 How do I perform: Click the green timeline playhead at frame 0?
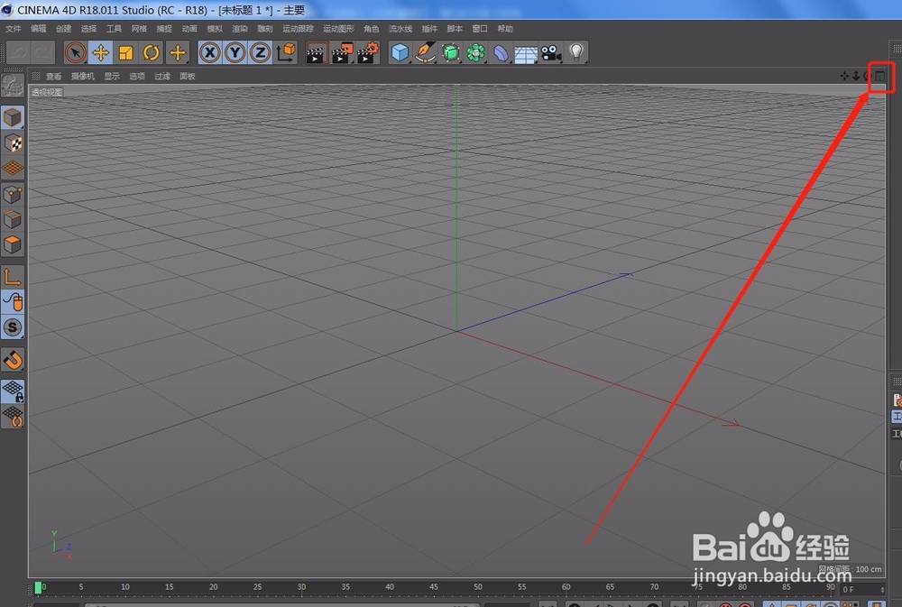click(x=38, y=587)
